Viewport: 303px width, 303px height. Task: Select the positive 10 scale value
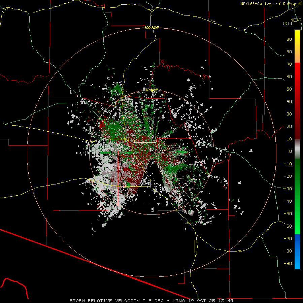click(289, 139)
